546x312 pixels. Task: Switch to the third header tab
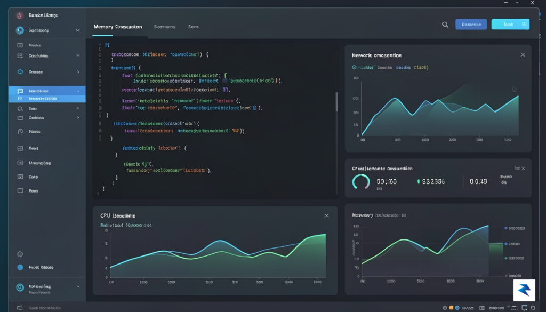[x=194, y=27]
